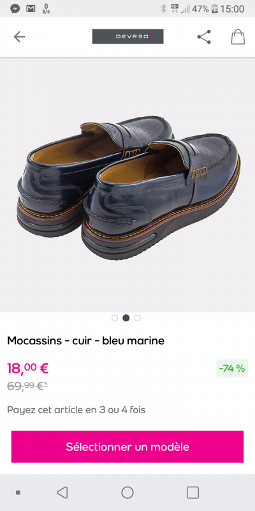Select the third image indicator dot
Viewport: 255px width, 511px height.
[138, 318]
